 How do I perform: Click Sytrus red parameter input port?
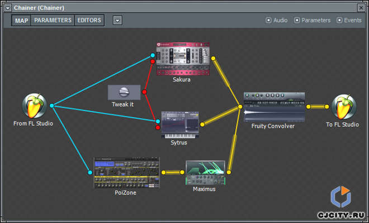tap(158, 128)
